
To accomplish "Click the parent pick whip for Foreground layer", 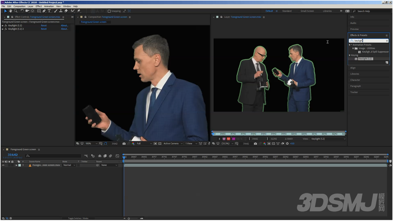I will pyautogui.click(x=98, y=165).
